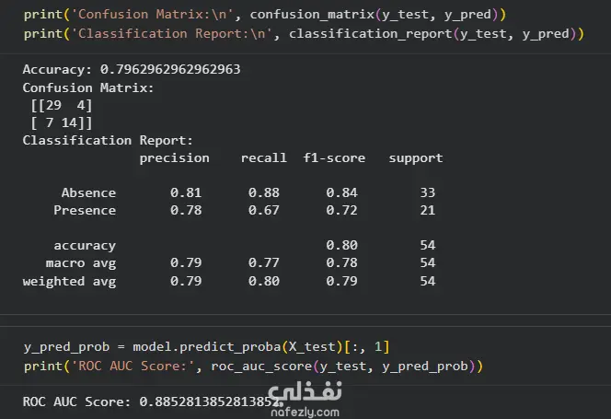Open the nafezly.com watermark link
Viewport: 611px width, 419px height.
coord(305,413)
